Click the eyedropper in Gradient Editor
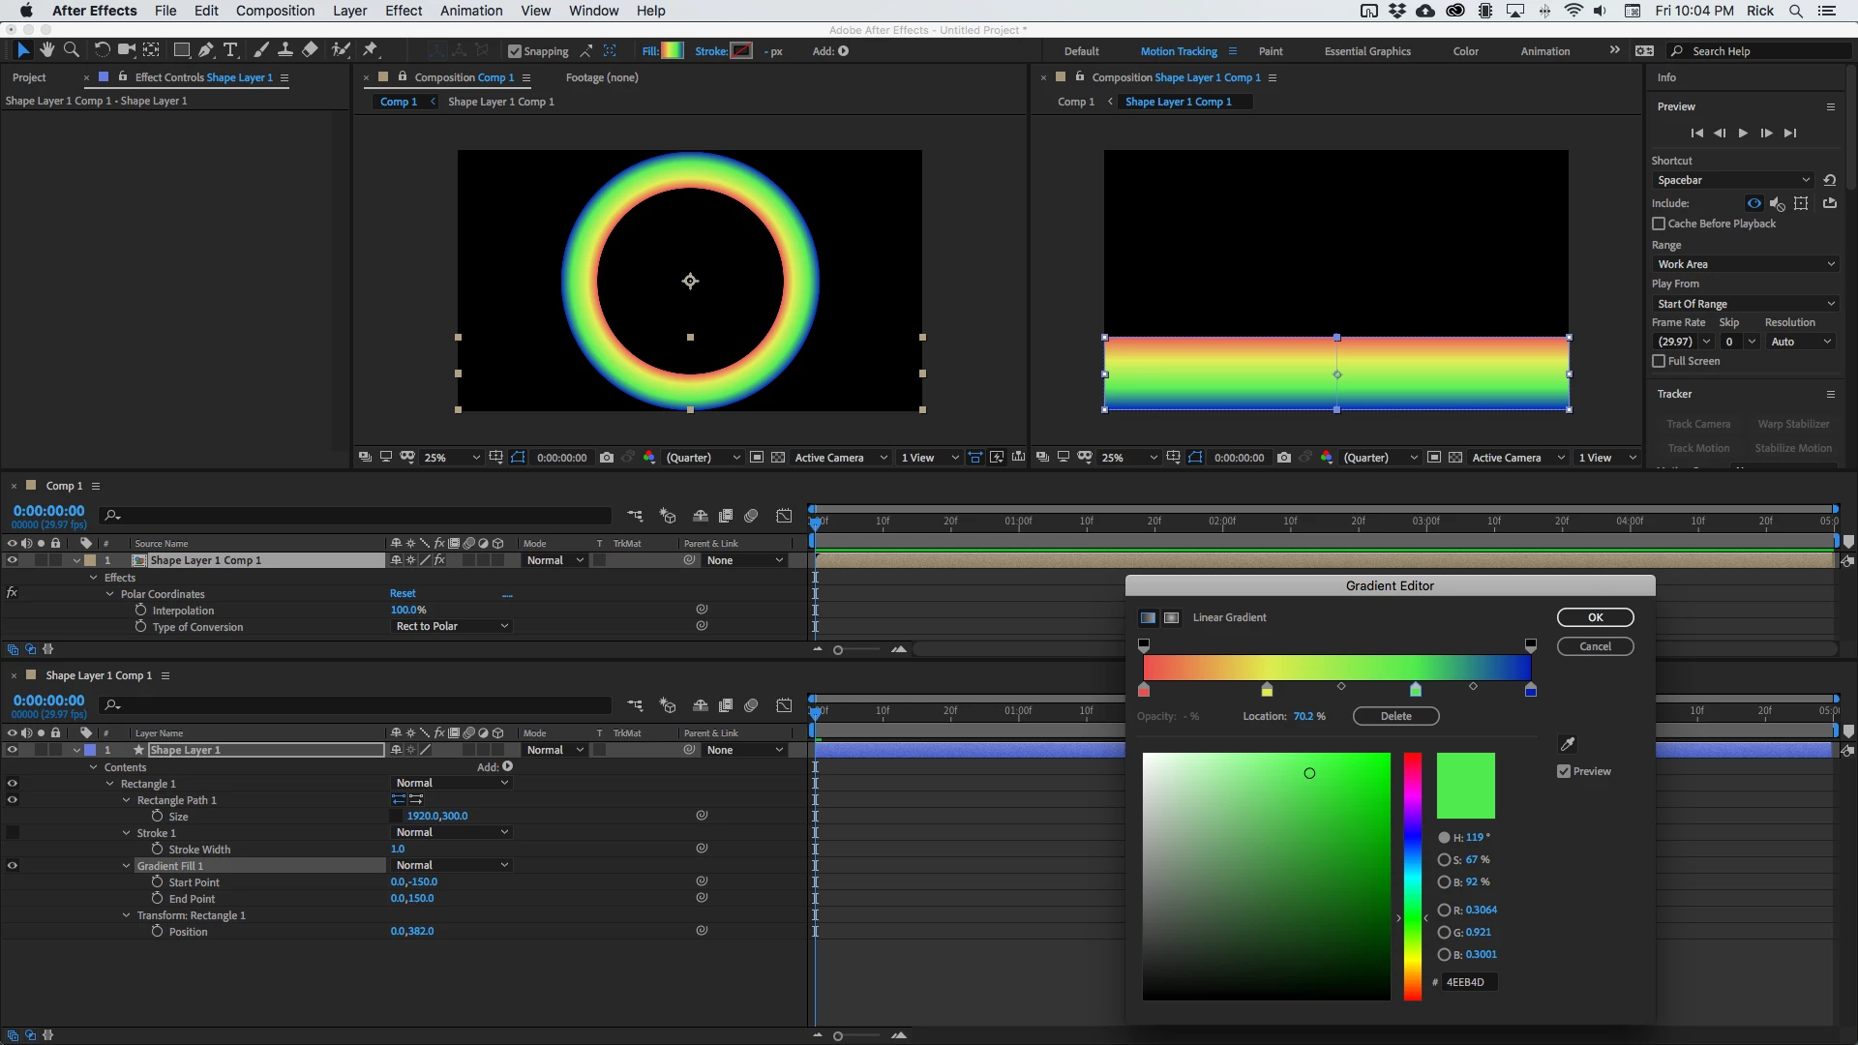Screen dimensions: 1858x1045 [x=1568, y=744]
